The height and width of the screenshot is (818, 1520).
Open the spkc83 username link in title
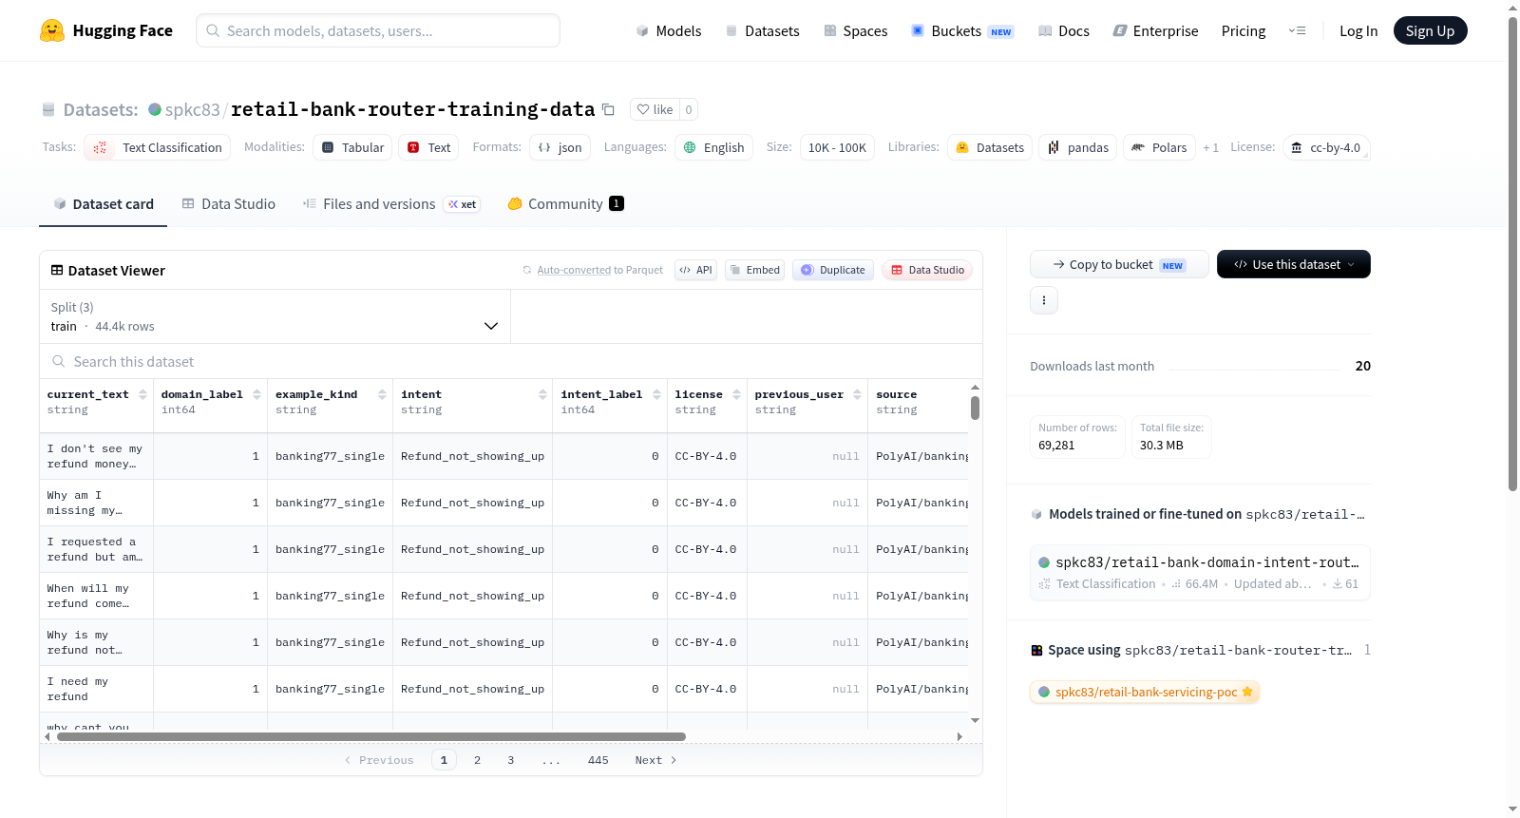[x=192, y=109]
